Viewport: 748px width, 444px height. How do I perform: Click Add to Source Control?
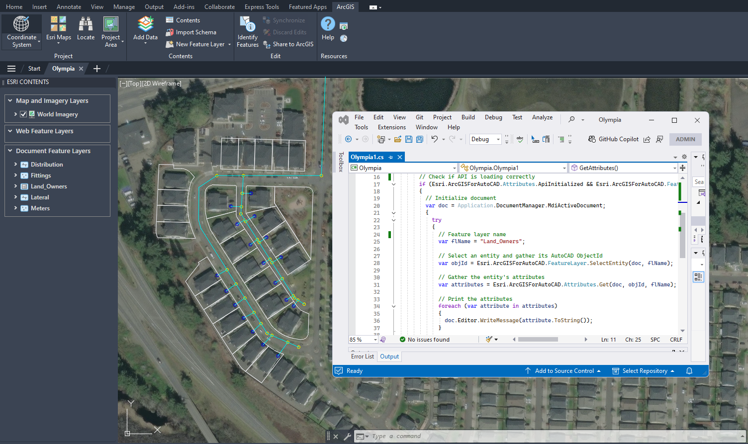tap(564, 371)
